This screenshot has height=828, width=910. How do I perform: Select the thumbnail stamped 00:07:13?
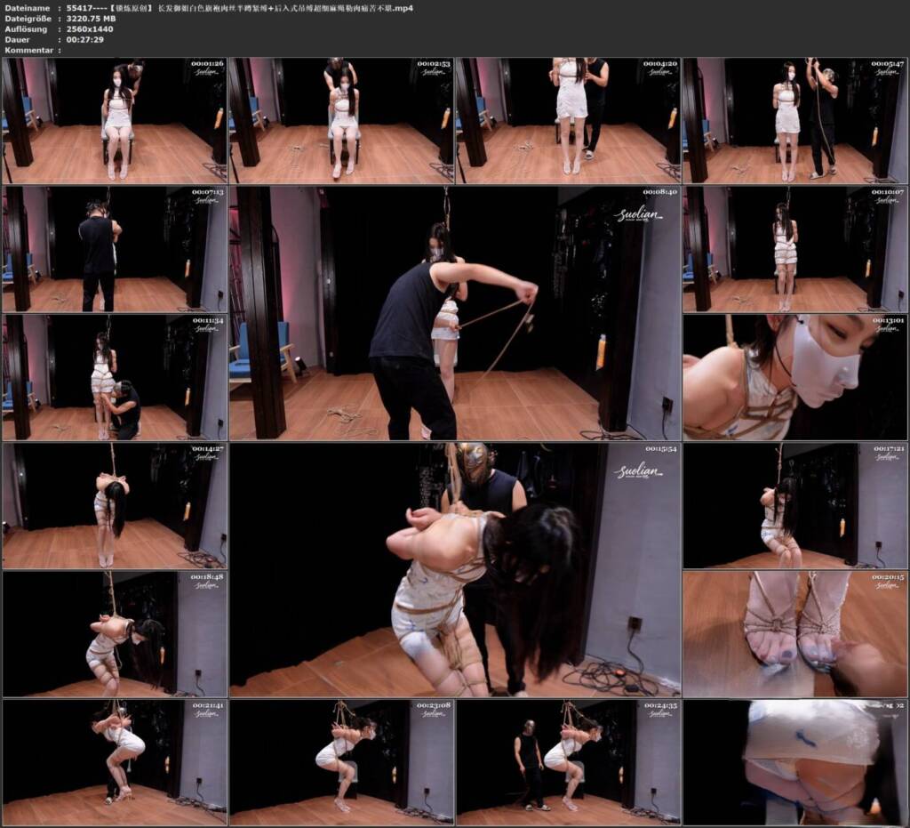(115, 249)
